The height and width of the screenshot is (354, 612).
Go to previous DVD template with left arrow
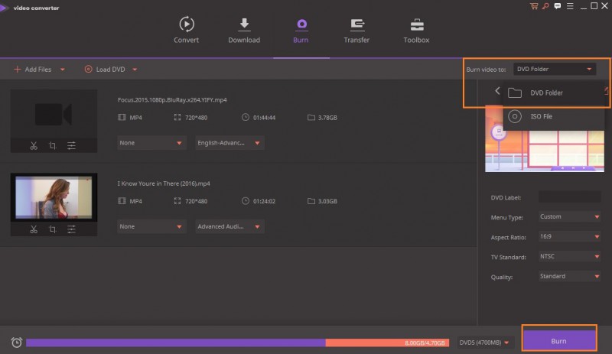coord(497,92)
